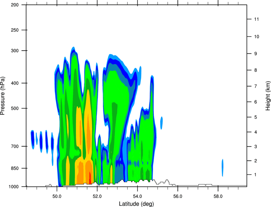The width and height of the screenshot is (271, 207).
Task: Click the 8 km height label
Action: click(x=256, y=70)
